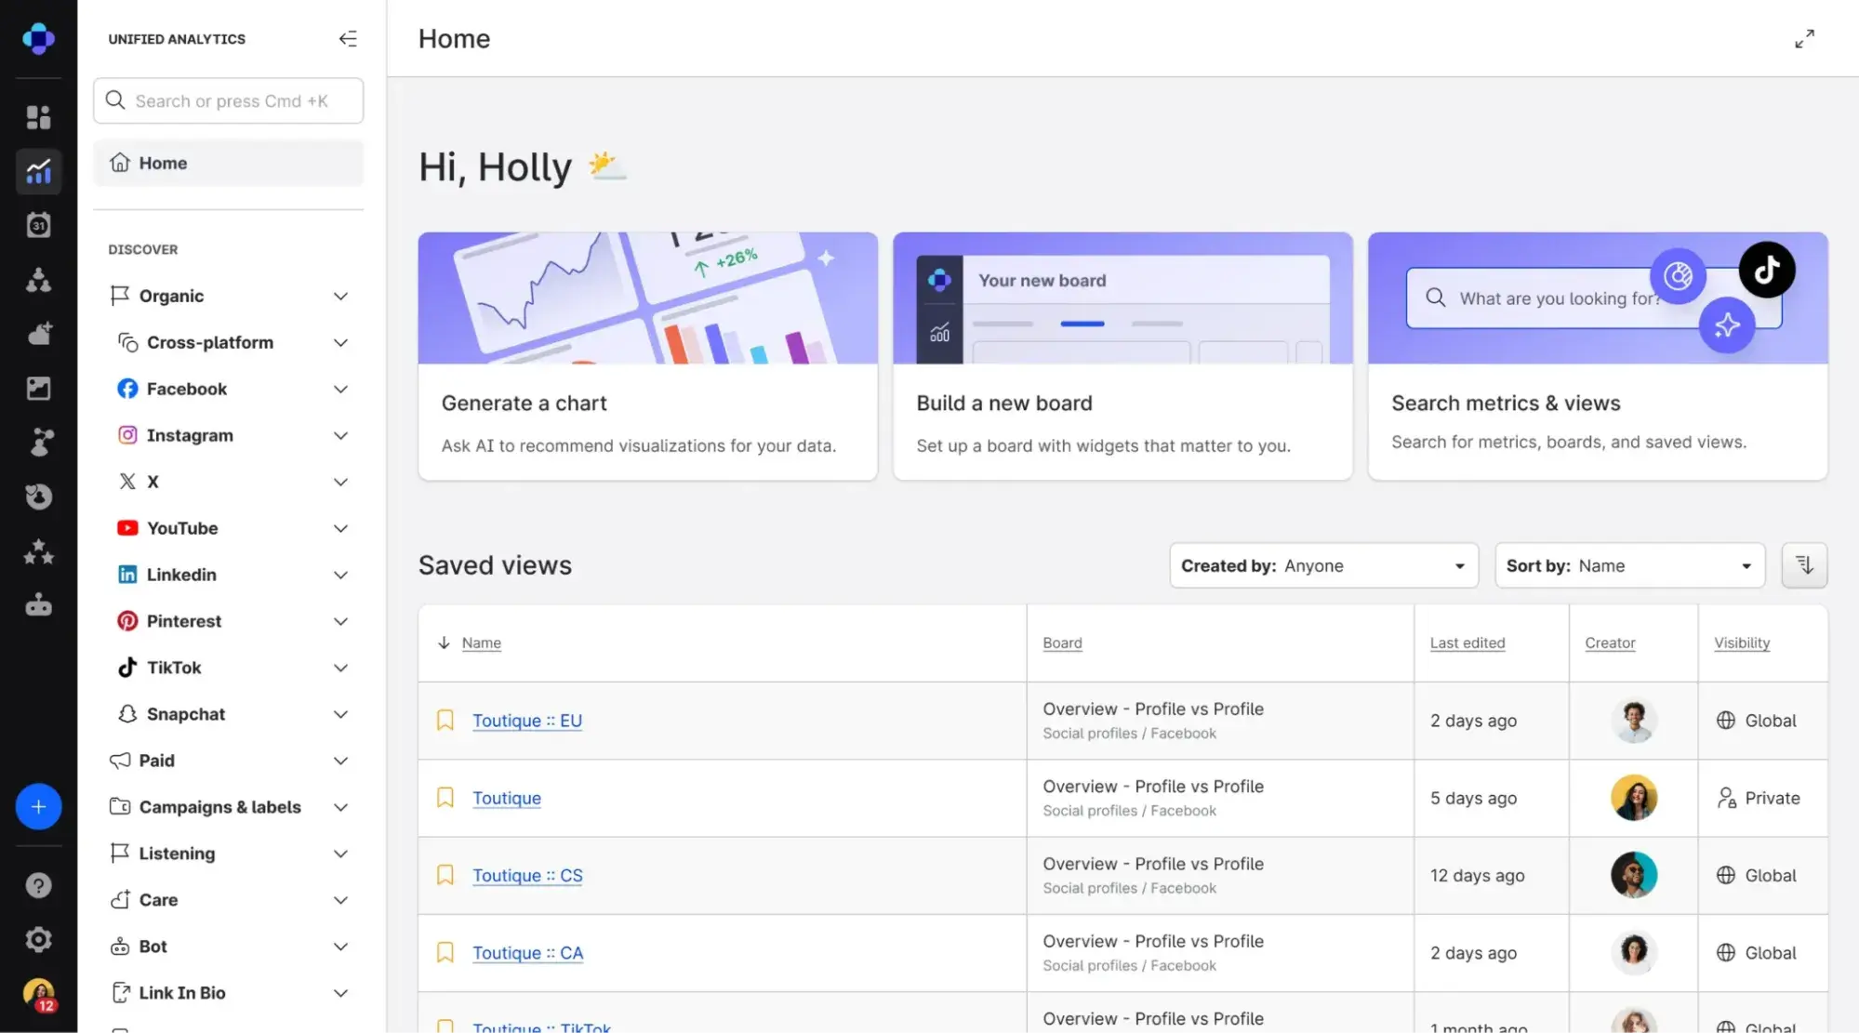Bookmark the Toutique :: EU saved view

445,720
